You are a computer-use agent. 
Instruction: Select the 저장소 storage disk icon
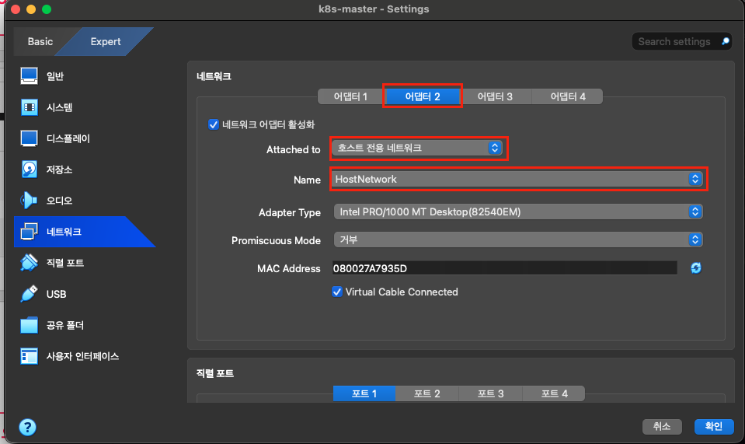(29, 170)
